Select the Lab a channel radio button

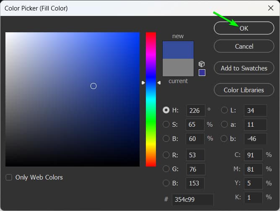click(224, 124)
